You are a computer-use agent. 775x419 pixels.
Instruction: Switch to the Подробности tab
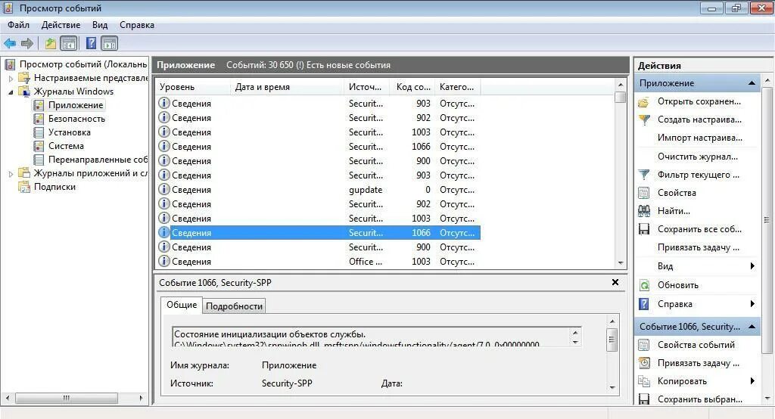[234, 306]
